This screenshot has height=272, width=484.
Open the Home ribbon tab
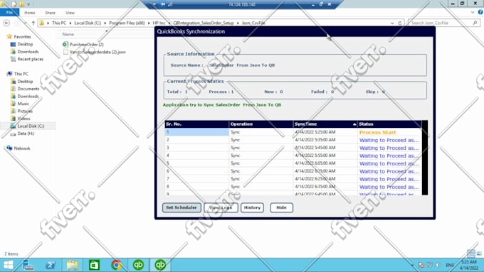30,13
